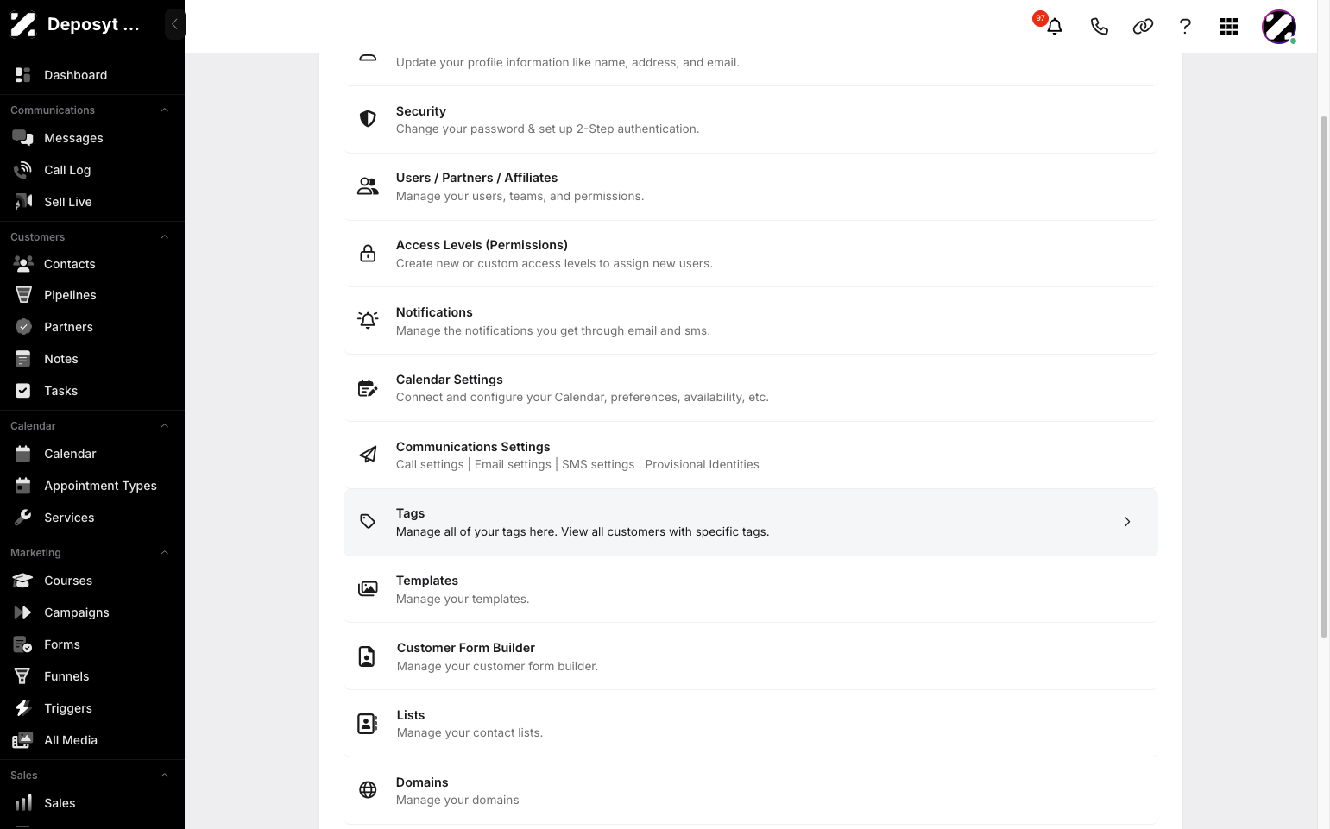Screen dimensions: 1330x829
Task: Open the link chain icon in header
Action: click(1143, 27)
